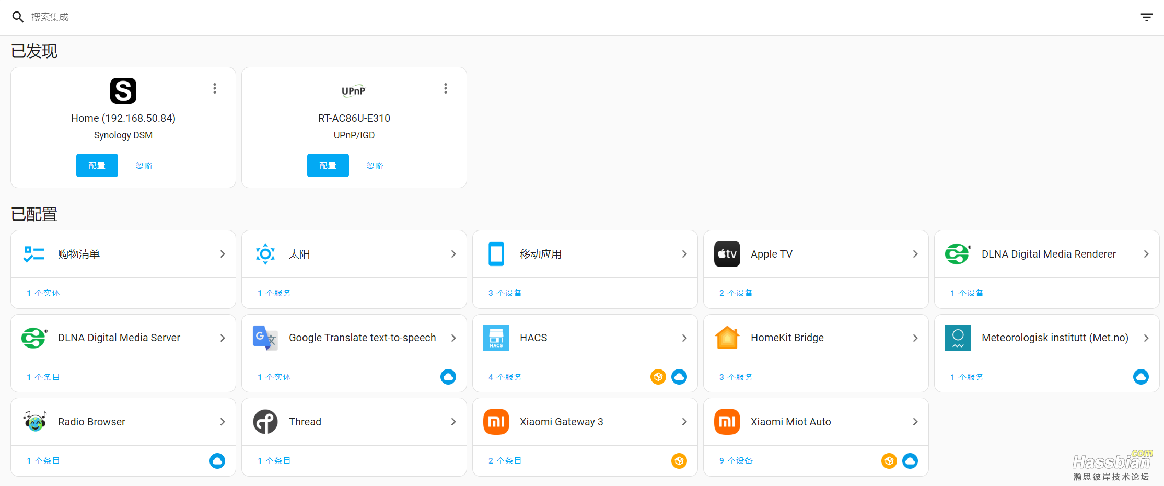Screen dimensions: 1164x486
Task: Click cloud badge on Xiaomi Miot Auto card
Action: pos(910,461)
